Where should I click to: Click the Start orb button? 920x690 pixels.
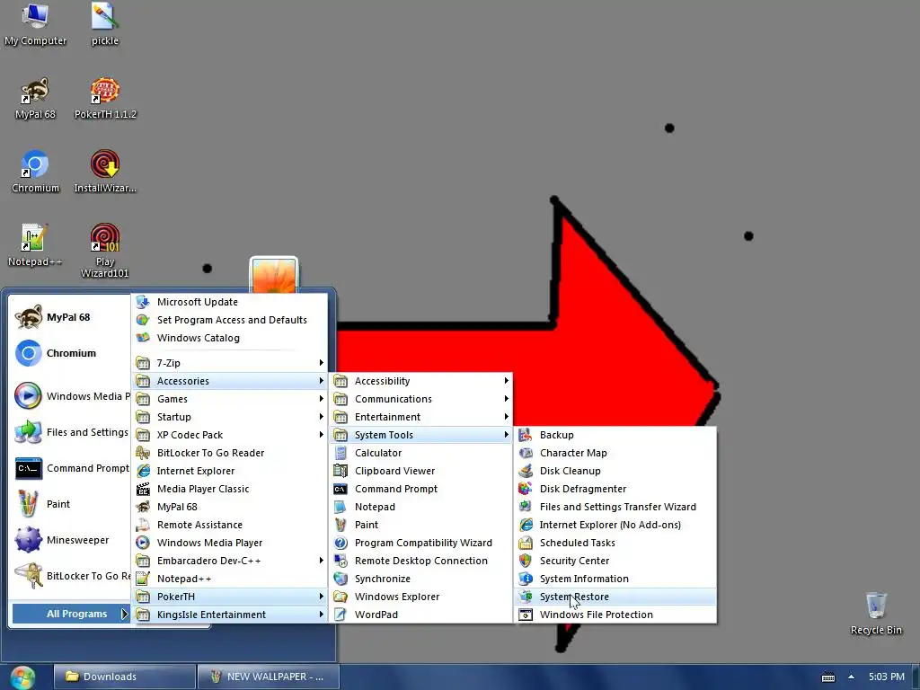[22, 677]
